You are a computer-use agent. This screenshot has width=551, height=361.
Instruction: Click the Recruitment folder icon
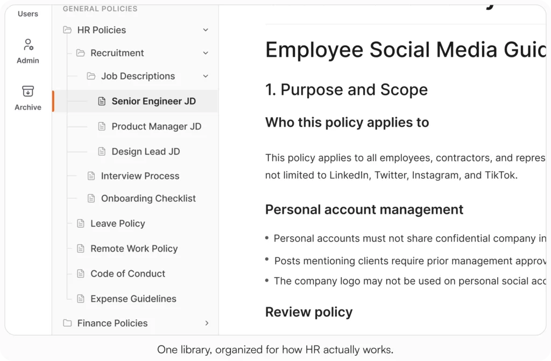pyautogui.click(x=81, y=53)
